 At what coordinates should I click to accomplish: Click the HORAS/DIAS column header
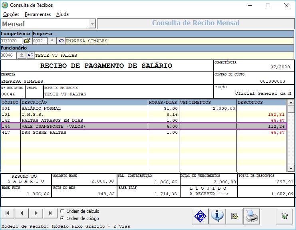163,103
